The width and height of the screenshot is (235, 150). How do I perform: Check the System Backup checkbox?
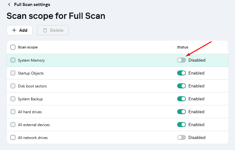(x=13, y=99)
